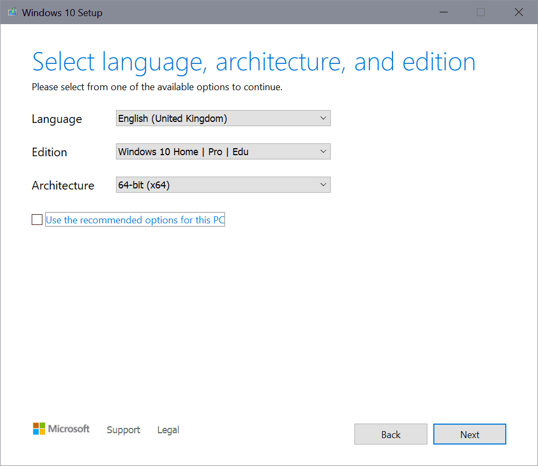Go to the previous step with Back

[x=391, y=434]
